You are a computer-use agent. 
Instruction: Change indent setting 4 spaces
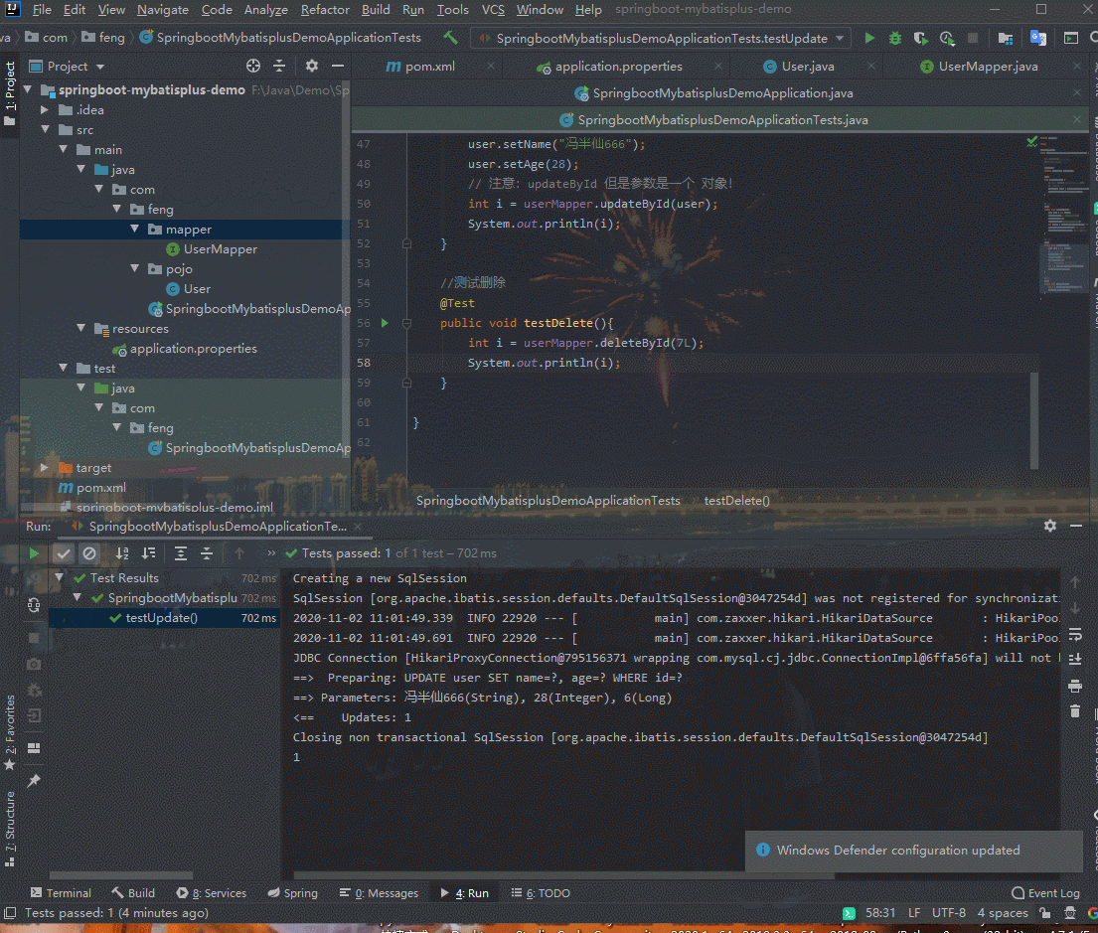click(1002, 913)
